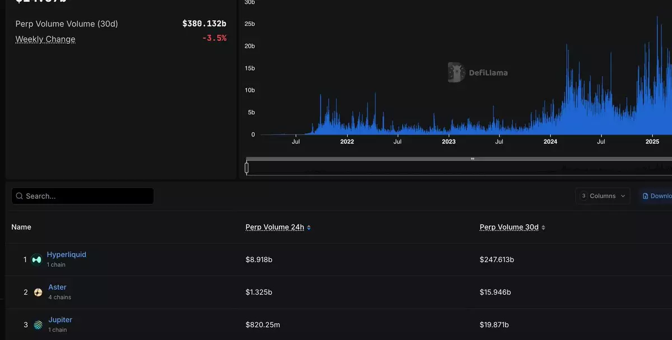
Task: Click the Hyperliquid protocol logo icon
Action: point(36,259)
